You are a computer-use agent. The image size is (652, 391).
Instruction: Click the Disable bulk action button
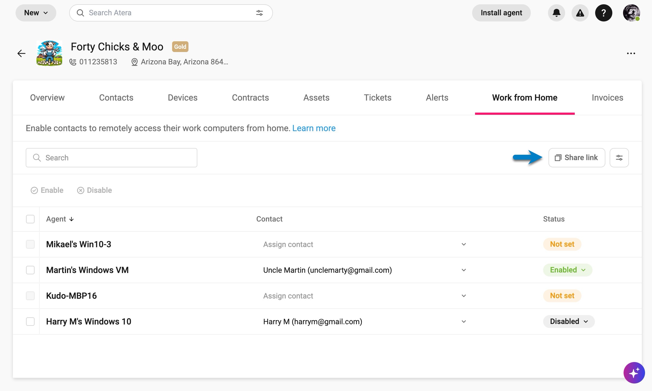tap(95, 190)
